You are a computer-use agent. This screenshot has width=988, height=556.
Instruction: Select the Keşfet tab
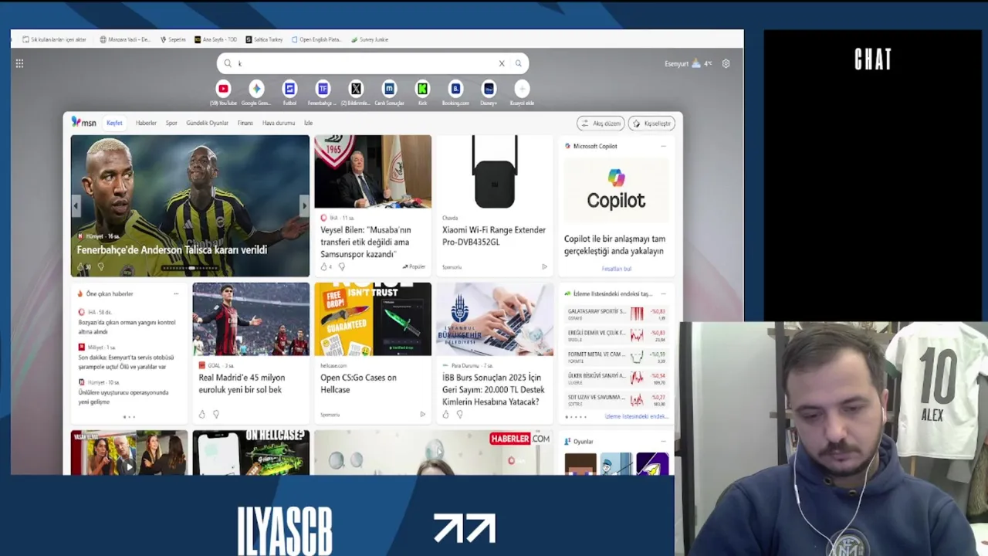tap(114, 123)
